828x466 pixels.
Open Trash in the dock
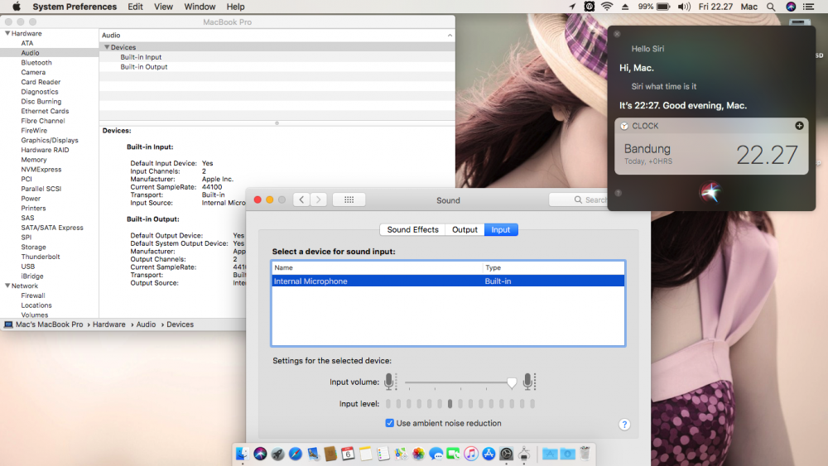click(585, 454)
